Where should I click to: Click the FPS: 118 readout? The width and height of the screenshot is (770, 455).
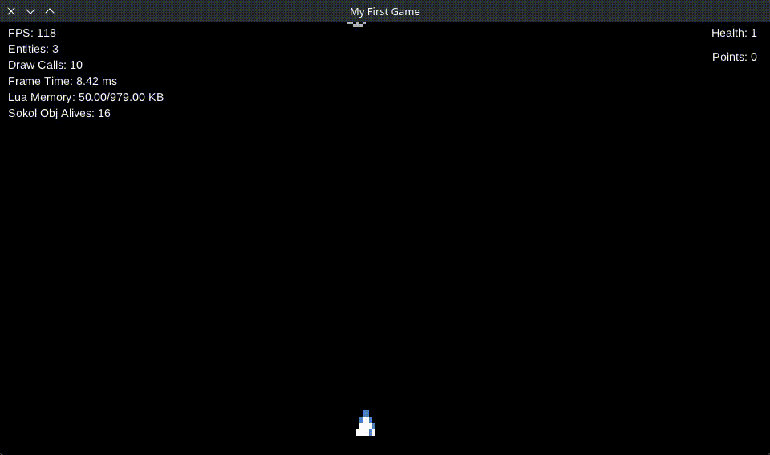pos(32,33)
